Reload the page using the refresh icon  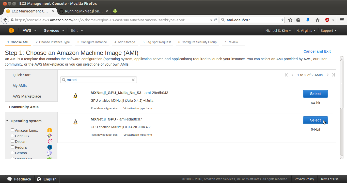click(x=215, y=20)
